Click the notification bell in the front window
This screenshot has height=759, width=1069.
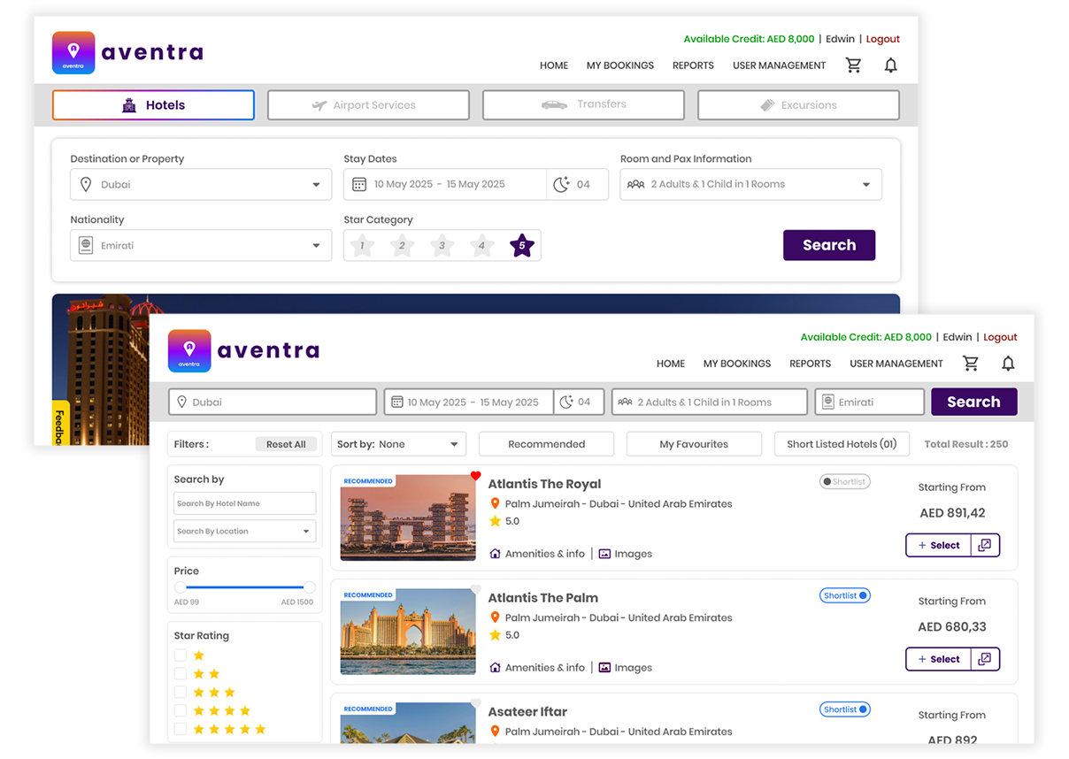[x=1008, y=364]
